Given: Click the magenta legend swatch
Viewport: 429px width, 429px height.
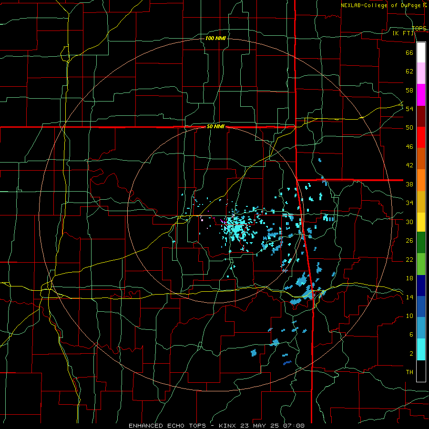Looking at the screenshot, I should pos(421,95).
